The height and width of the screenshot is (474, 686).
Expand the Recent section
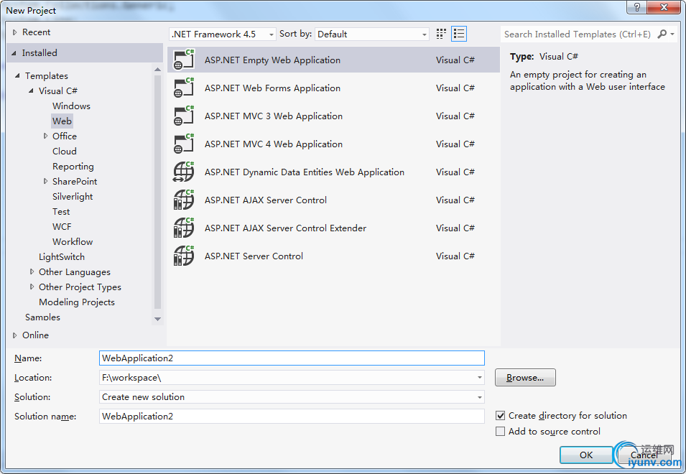pyautogui.click(x=15, y=32)
